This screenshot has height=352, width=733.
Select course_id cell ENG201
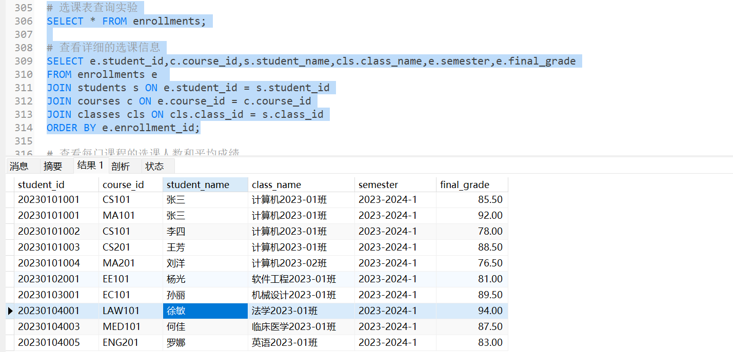pos(131,342)
